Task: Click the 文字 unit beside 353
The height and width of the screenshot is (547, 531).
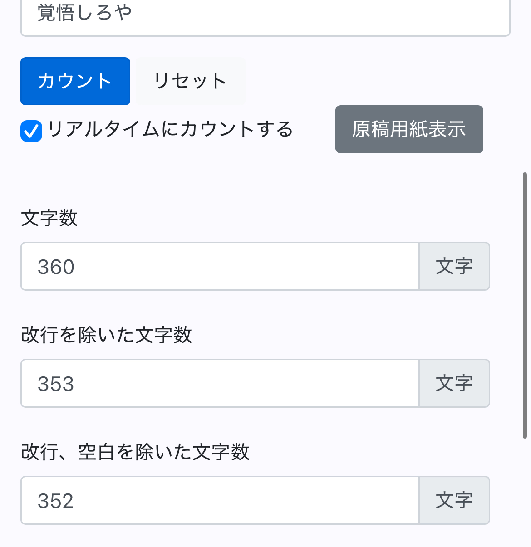Action: 454,384
